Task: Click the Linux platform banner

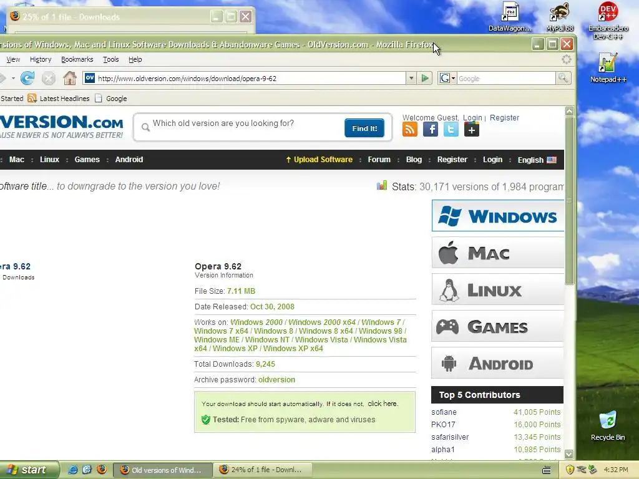Action: 497,289
